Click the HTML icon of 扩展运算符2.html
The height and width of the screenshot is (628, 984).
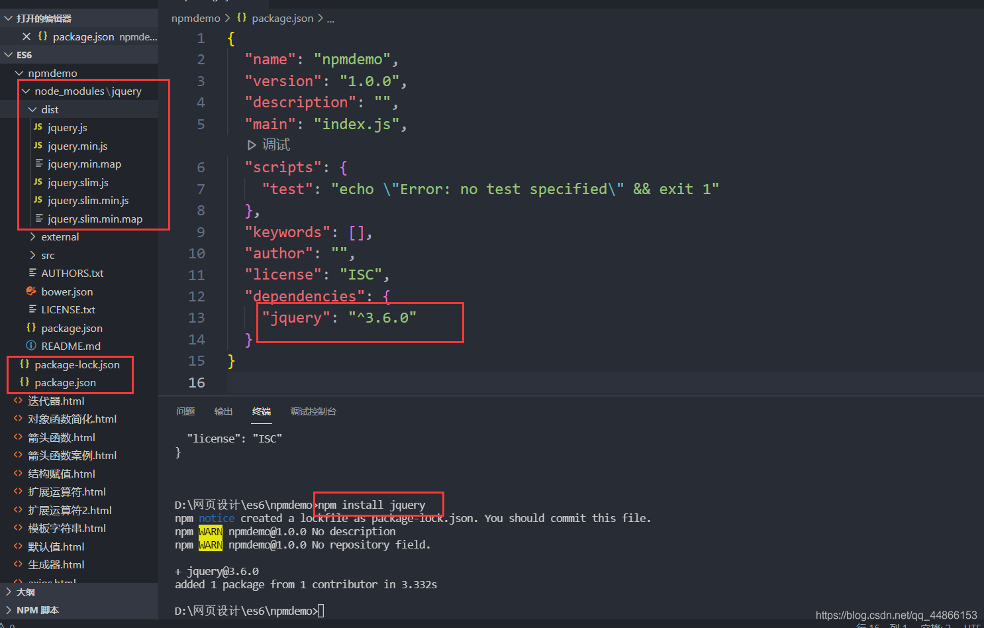pos(18,509)
